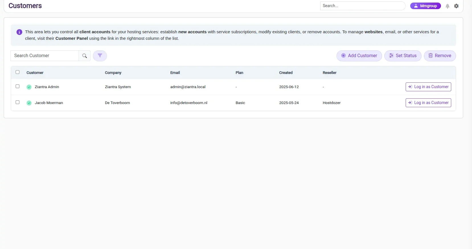
Task: Click the Ziantra System company cell
Action: coord(118,87)
